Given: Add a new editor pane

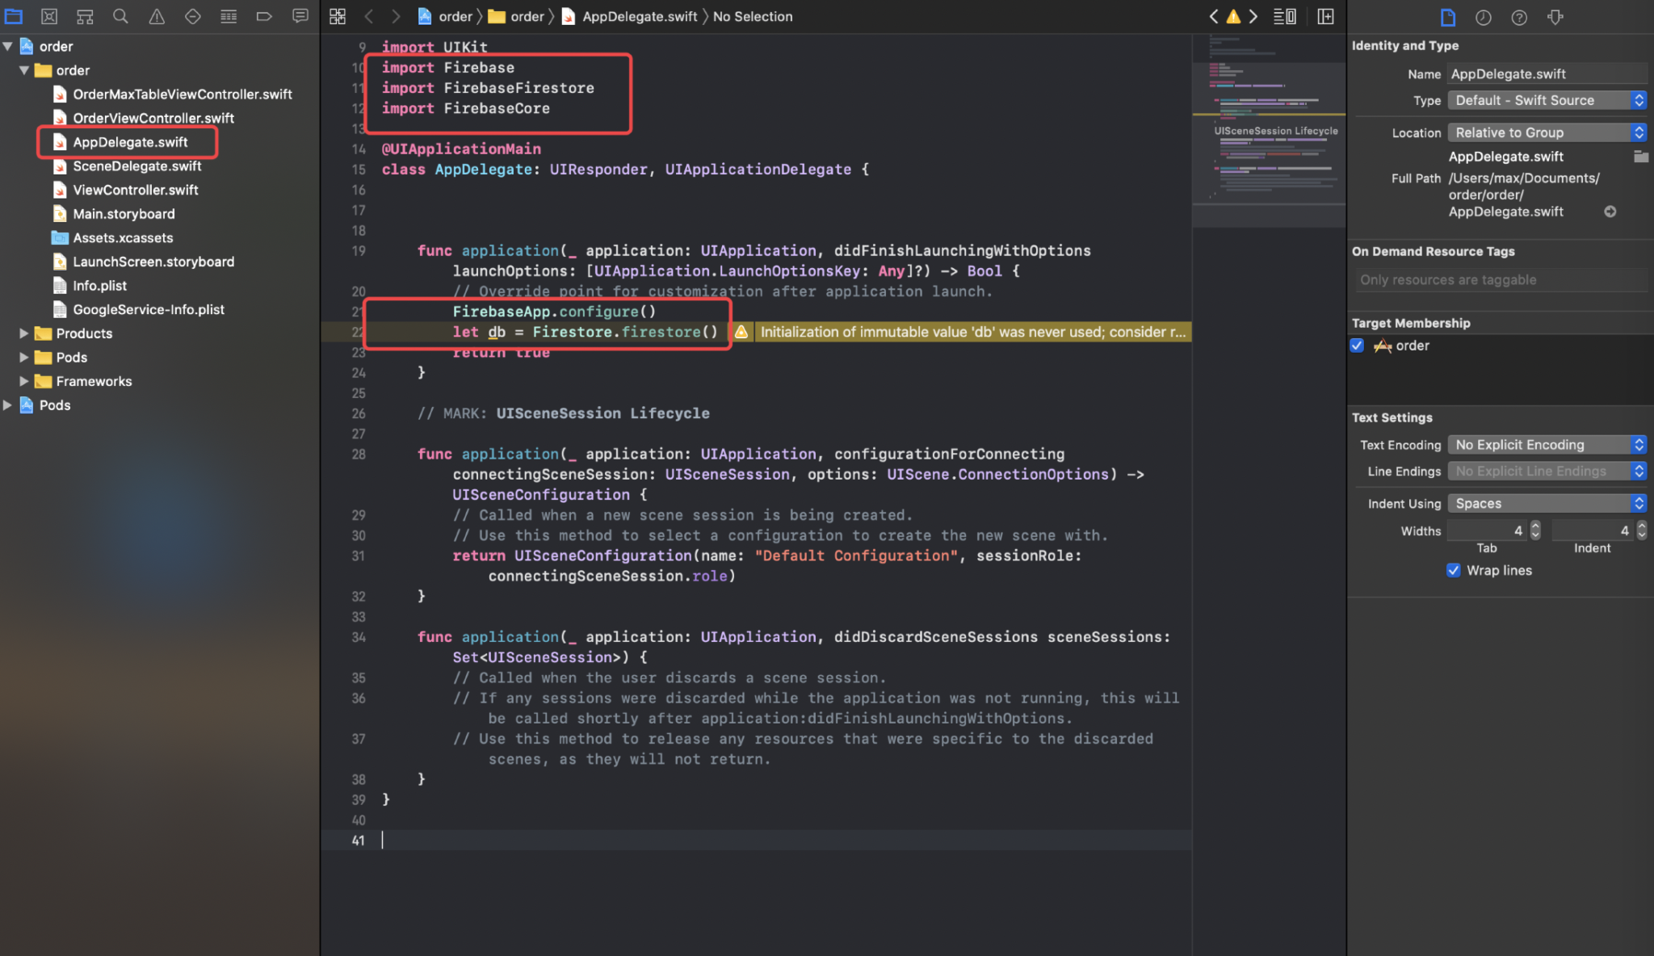Looking at the screenshot, I should coord(1325,16).
